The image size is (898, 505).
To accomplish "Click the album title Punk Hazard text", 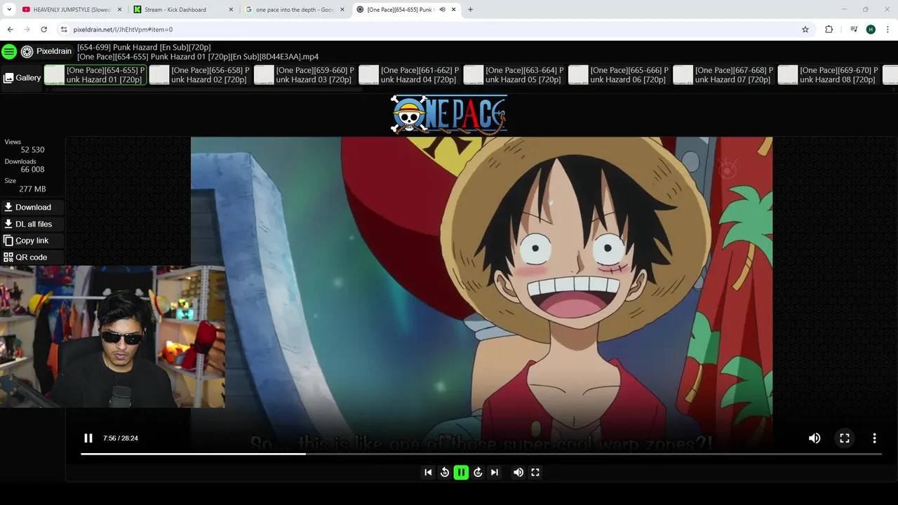I will pyautogui.click(x=144, y=47).
